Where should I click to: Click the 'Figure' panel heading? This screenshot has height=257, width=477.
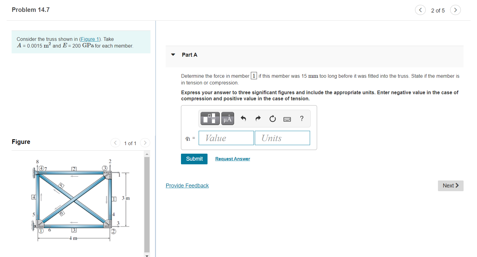click(21, 142)
